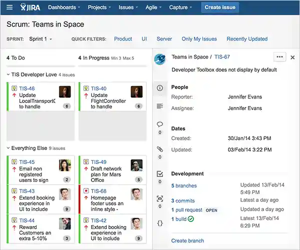Open the 3 commits link
The image size is (300, 250).
[183, 200]
